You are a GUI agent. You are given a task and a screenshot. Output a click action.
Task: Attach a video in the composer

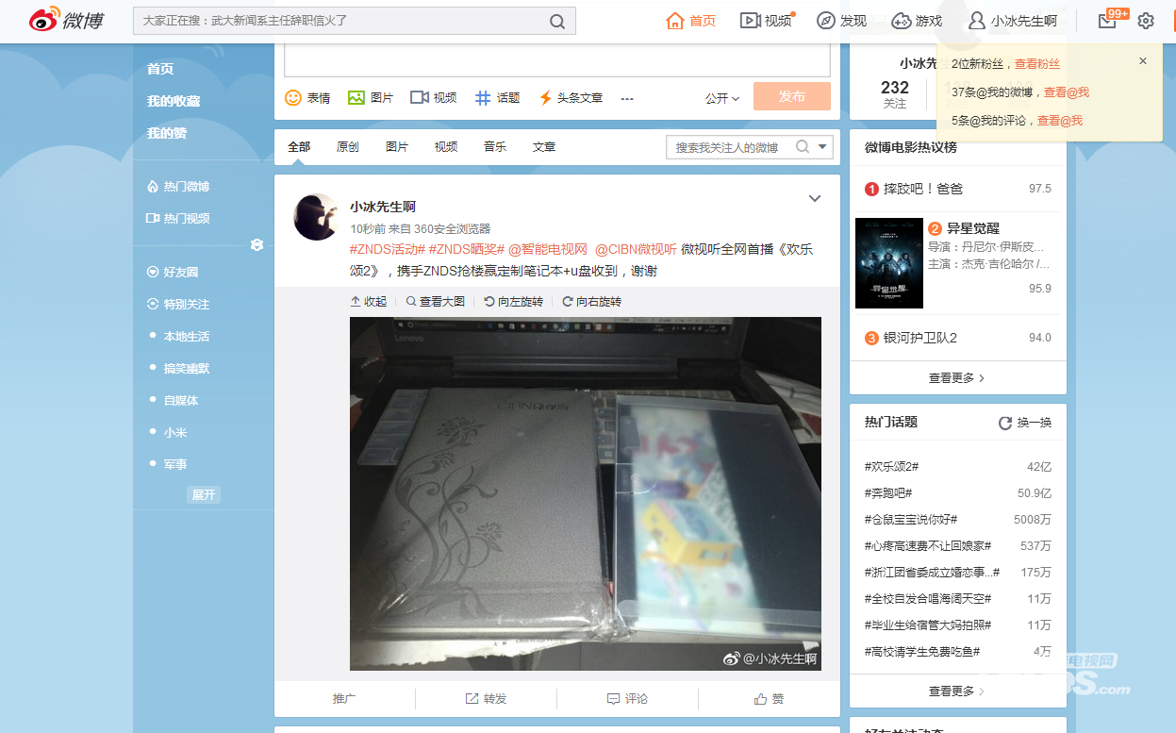coord(434,97)
